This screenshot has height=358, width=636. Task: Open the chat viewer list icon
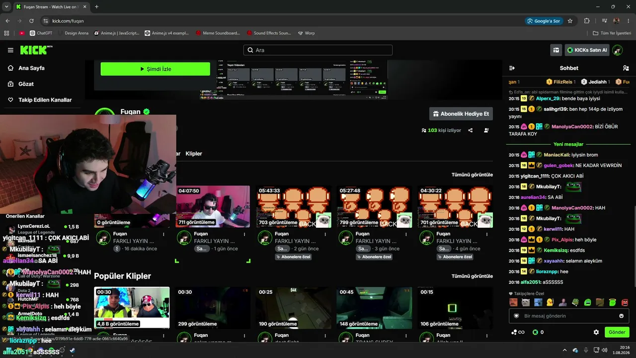pos(626,68)
